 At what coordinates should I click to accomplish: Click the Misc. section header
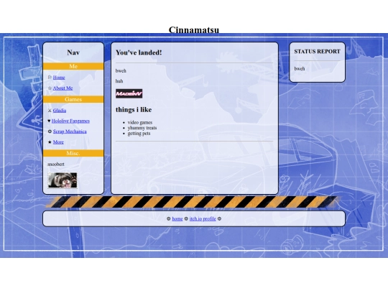pos(73,153)
